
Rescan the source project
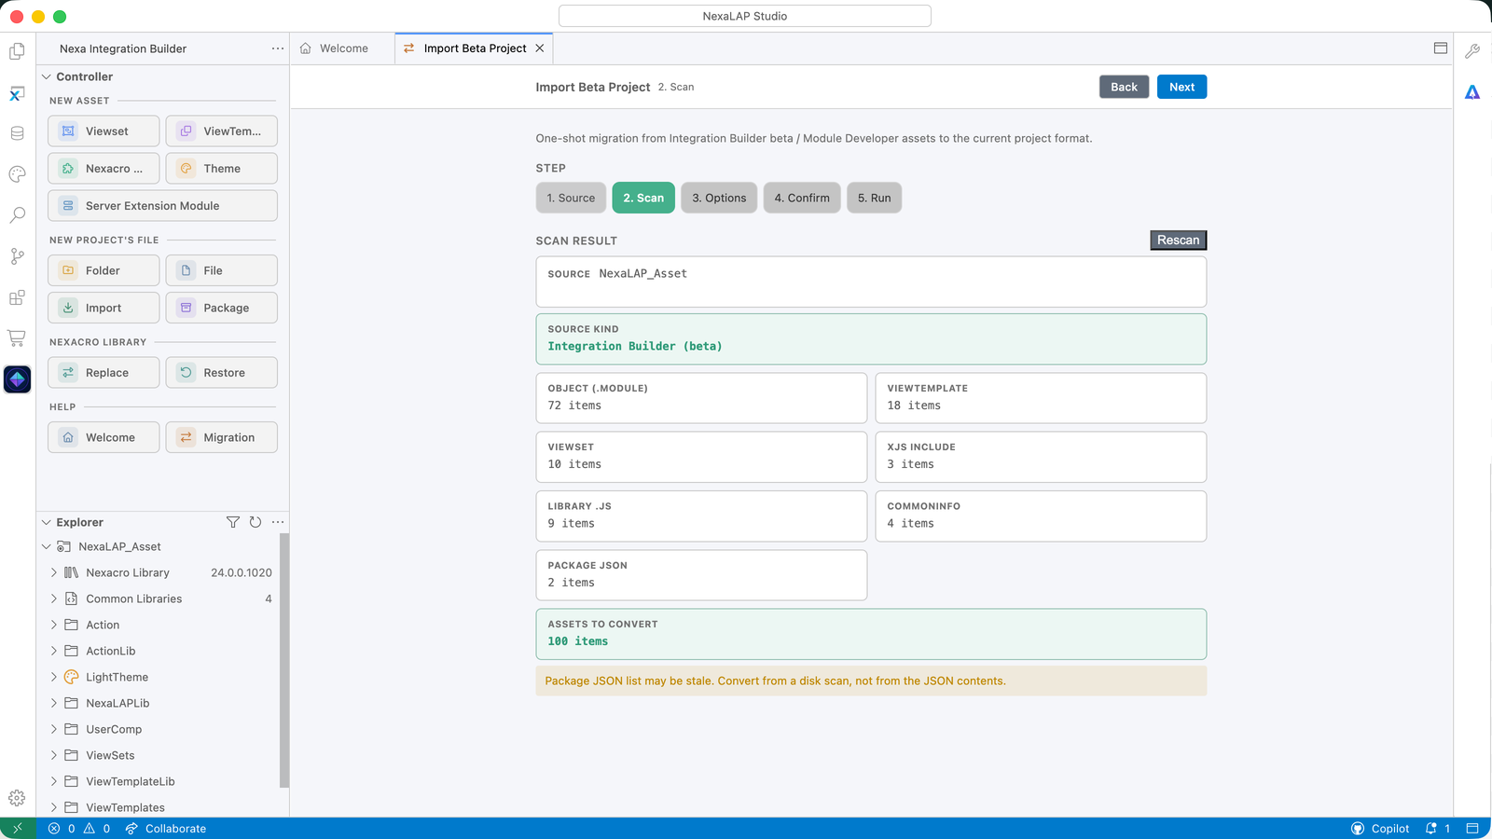[x=1178, y=241]
